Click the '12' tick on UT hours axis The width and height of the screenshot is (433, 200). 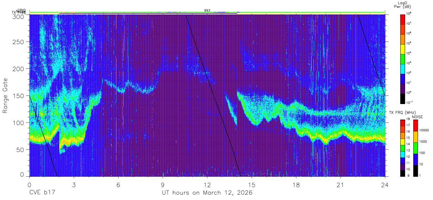[207, 185]
